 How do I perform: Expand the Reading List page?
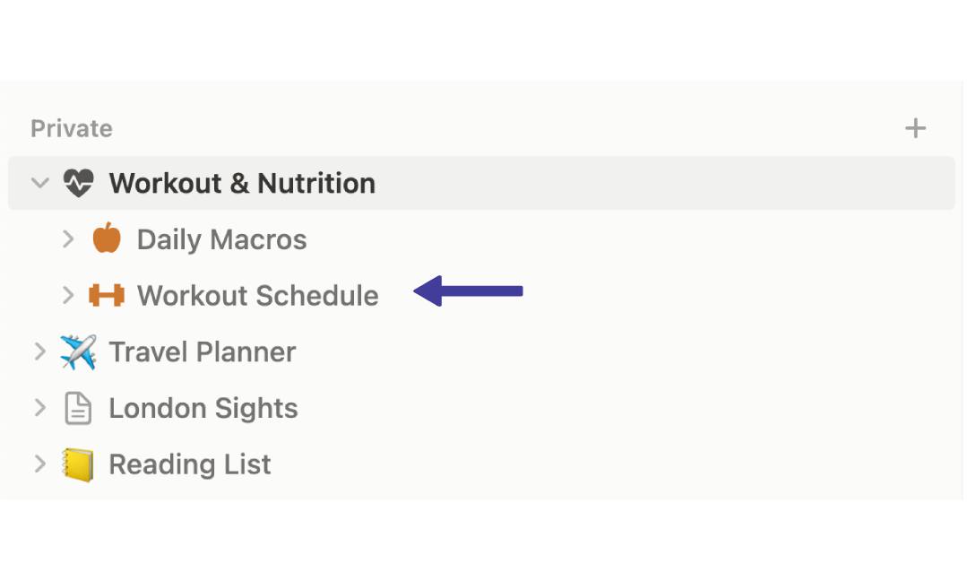pyautogui.click(x=39, y=464)
